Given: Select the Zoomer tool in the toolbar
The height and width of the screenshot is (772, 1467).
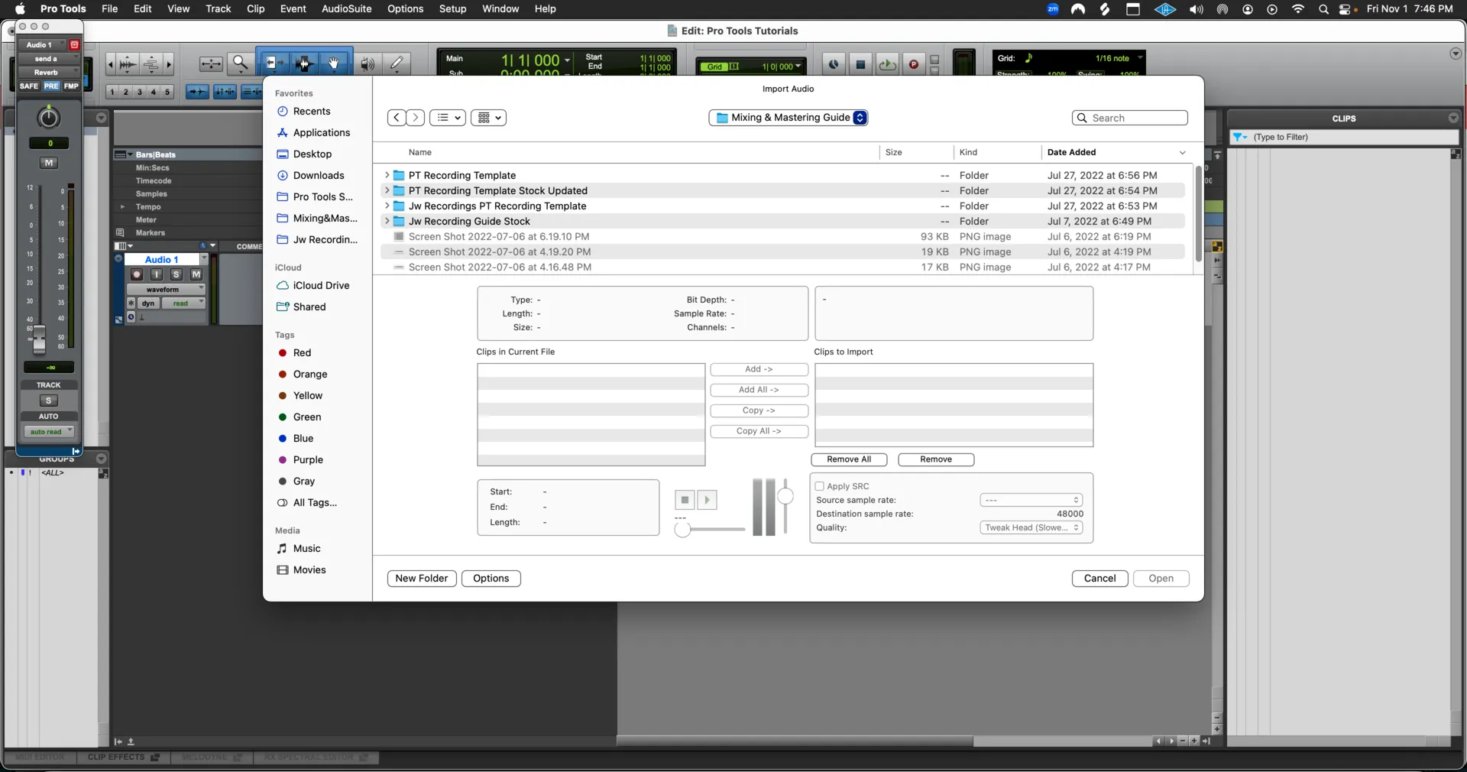Looking at the screenshot, I should point(241,63).
